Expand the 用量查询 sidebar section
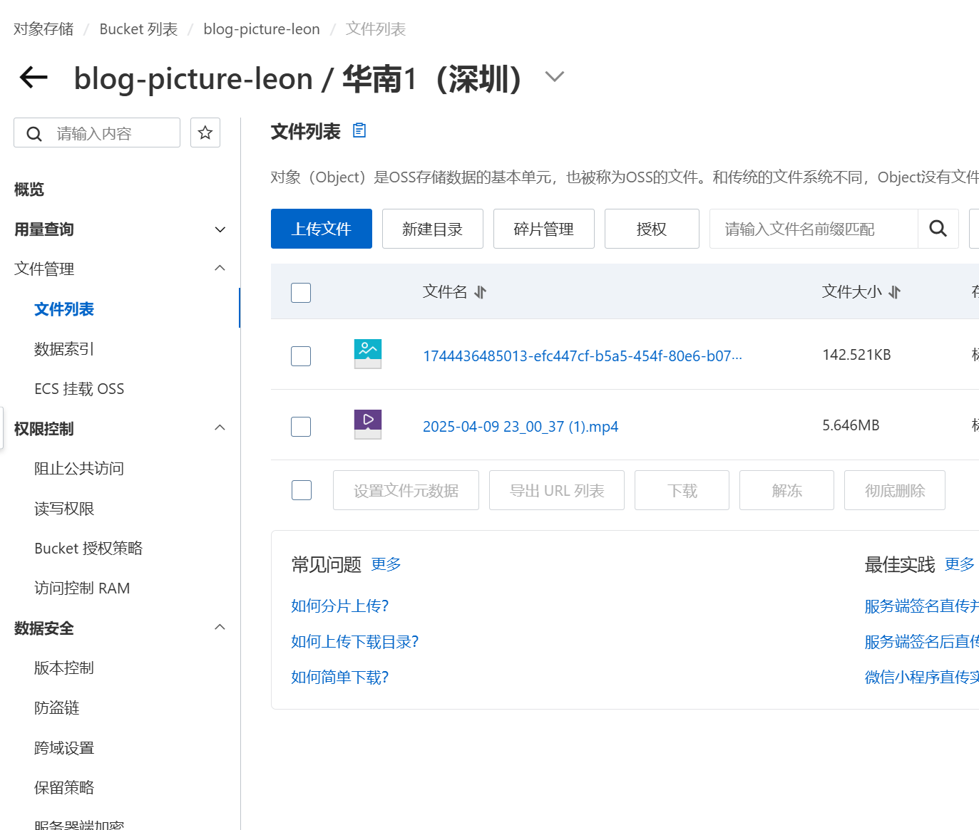Viewport: 979px width, 830px height. coord(220,229)
